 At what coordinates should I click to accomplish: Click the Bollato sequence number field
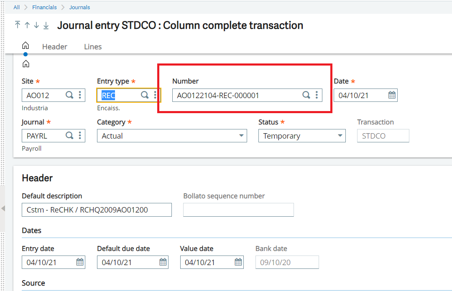point(238,210)
